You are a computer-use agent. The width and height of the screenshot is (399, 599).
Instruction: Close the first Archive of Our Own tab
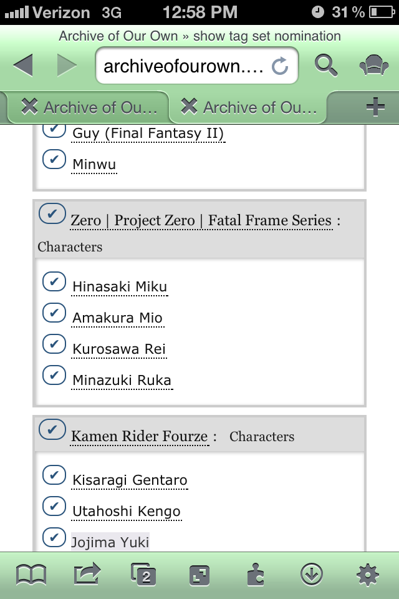[29, 107]
